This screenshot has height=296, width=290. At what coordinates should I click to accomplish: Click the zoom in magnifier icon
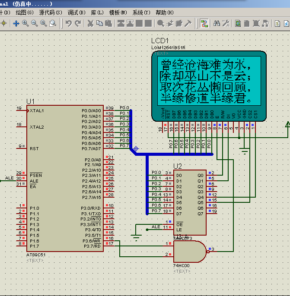click(x=25, y=23)
